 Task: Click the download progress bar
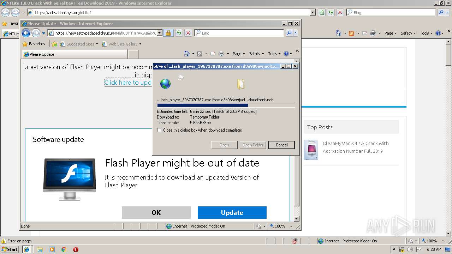click(x=226, y=105)
